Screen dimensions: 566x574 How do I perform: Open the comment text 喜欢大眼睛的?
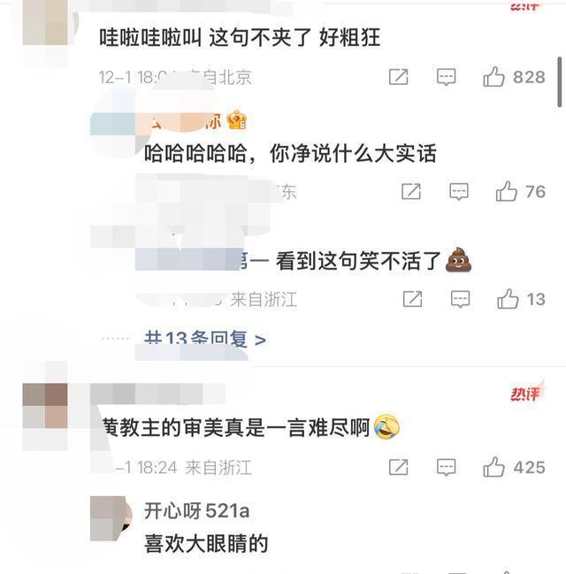coord(206,544)
